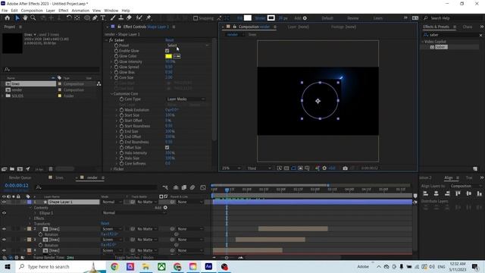Image resolution: width=485 pixels, height=273 pixels.
Task: Switch to the lines timeline tab
Action: point(59,177)
